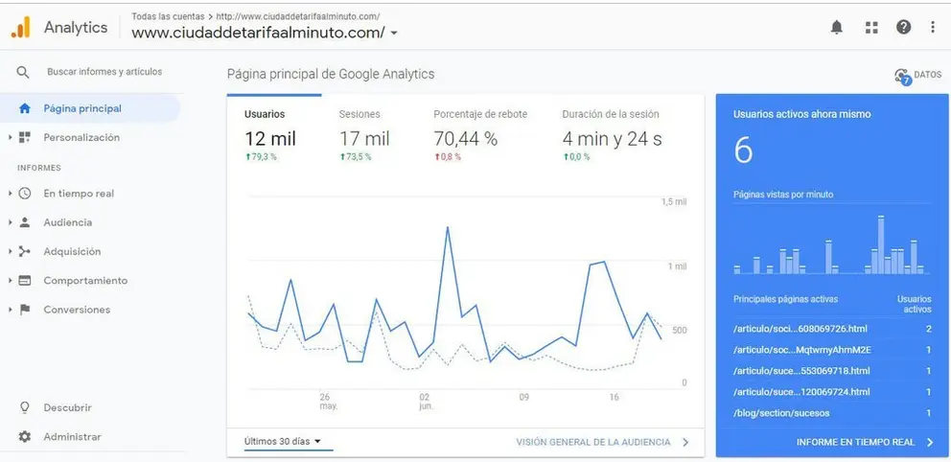
Task: Expand the Adquisición section arrow
Action: tap(11, 252)
